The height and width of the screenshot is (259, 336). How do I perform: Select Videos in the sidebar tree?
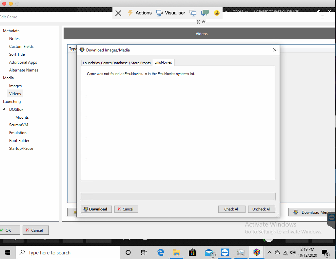[15, 94]
